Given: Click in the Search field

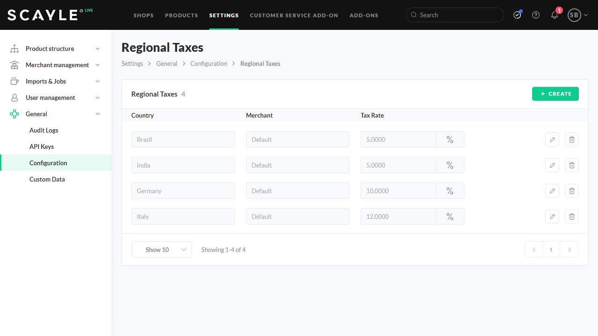Looking at the screenshot, I should click(458, 15).
